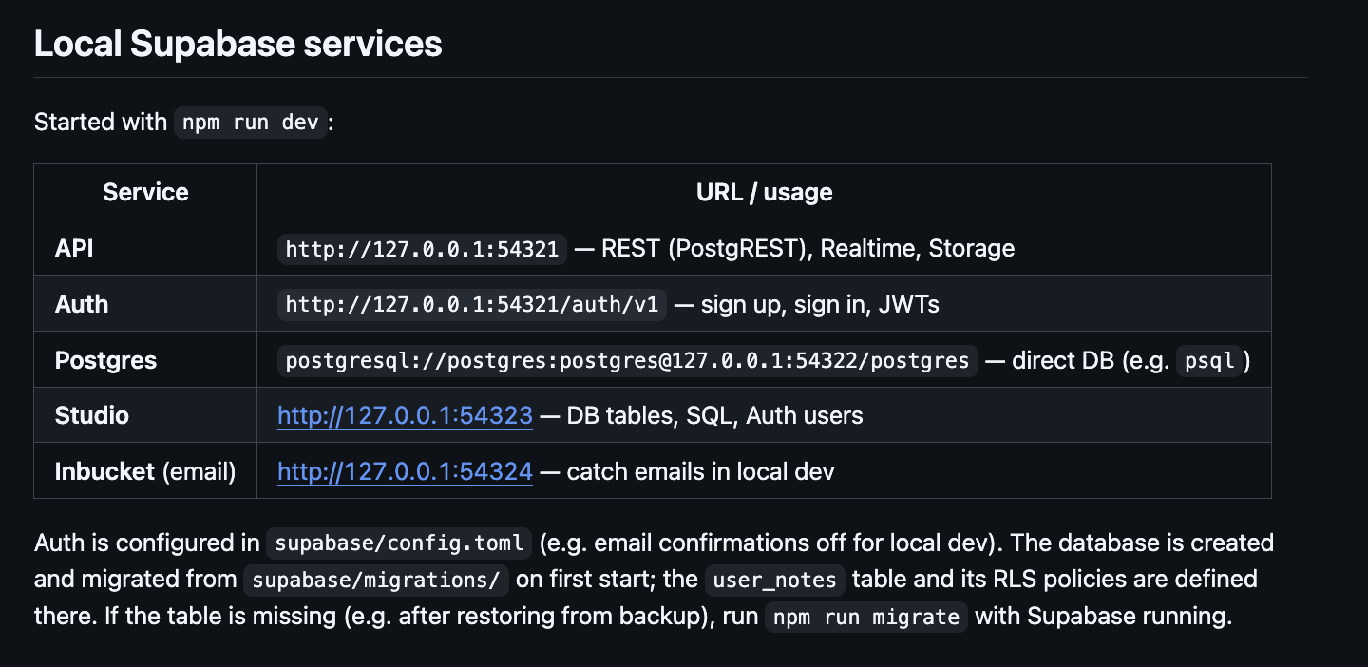Select the Auth row label
Screen dimensions: 1368x667
coord(82,304)
